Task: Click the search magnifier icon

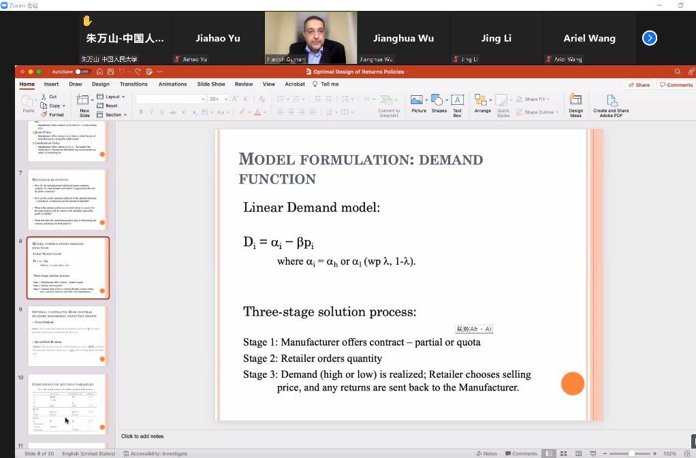Action: pos(677,71)
